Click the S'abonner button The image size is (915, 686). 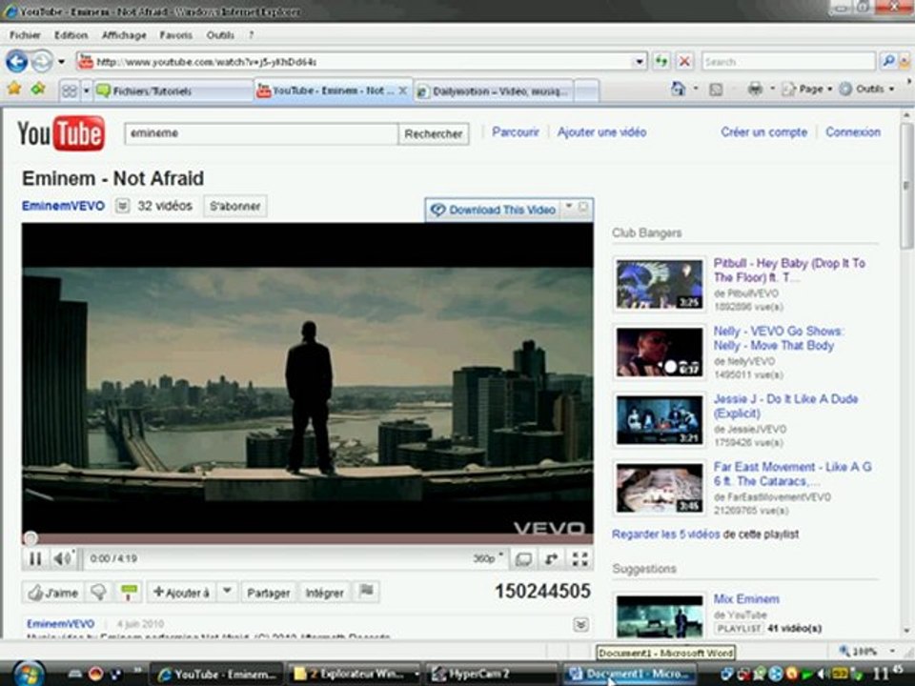tap(235, 206)
